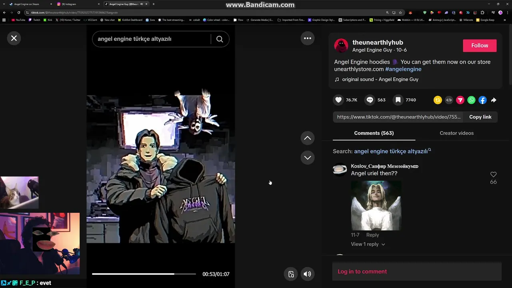Open Koslov commenter avatar
The height and width of the screenshot is (288, 512).
click(x=340, y=170)
